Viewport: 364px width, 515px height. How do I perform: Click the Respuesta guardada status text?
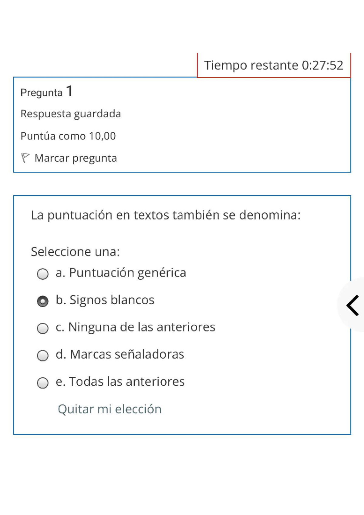70,114
